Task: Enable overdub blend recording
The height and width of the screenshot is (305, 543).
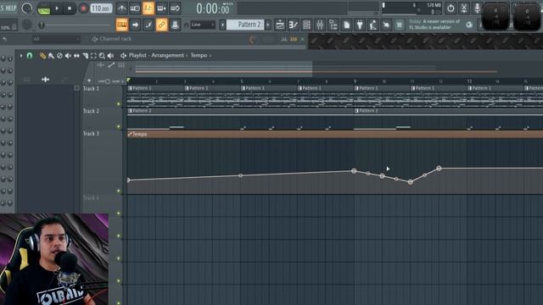Action: (x=161, y=8)
